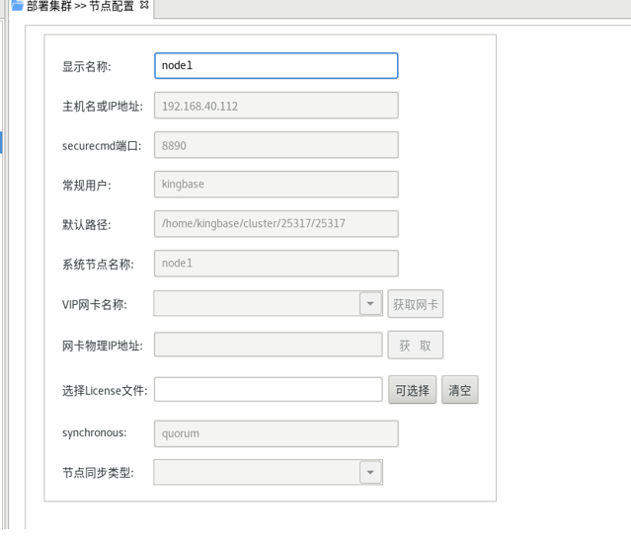Click the 主机名或IP地址 field

tap(276, 106)
